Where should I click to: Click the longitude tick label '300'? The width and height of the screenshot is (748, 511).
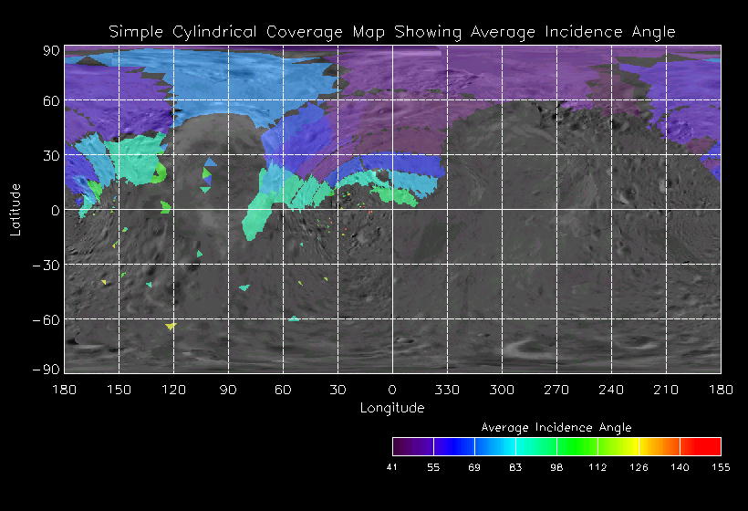pyautogui.click(x=502, y=390)
